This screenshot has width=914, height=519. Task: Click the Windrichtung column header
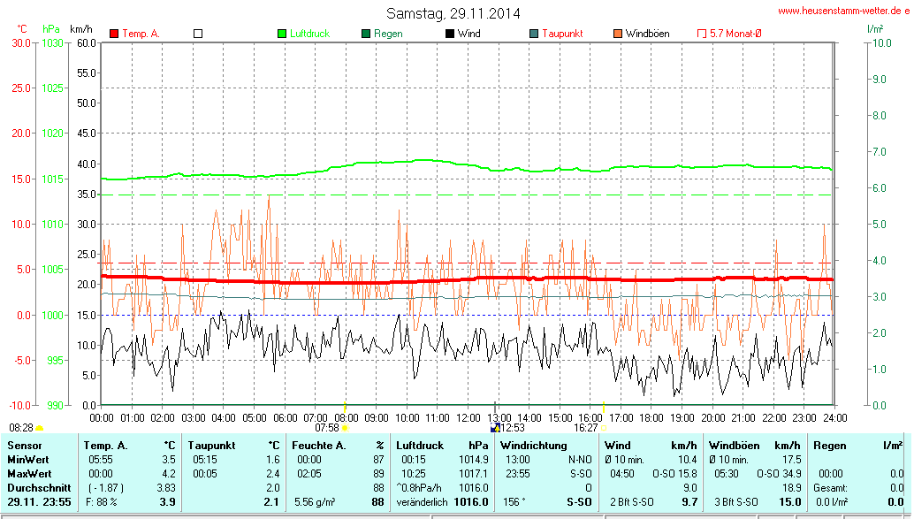coord(533,446)
